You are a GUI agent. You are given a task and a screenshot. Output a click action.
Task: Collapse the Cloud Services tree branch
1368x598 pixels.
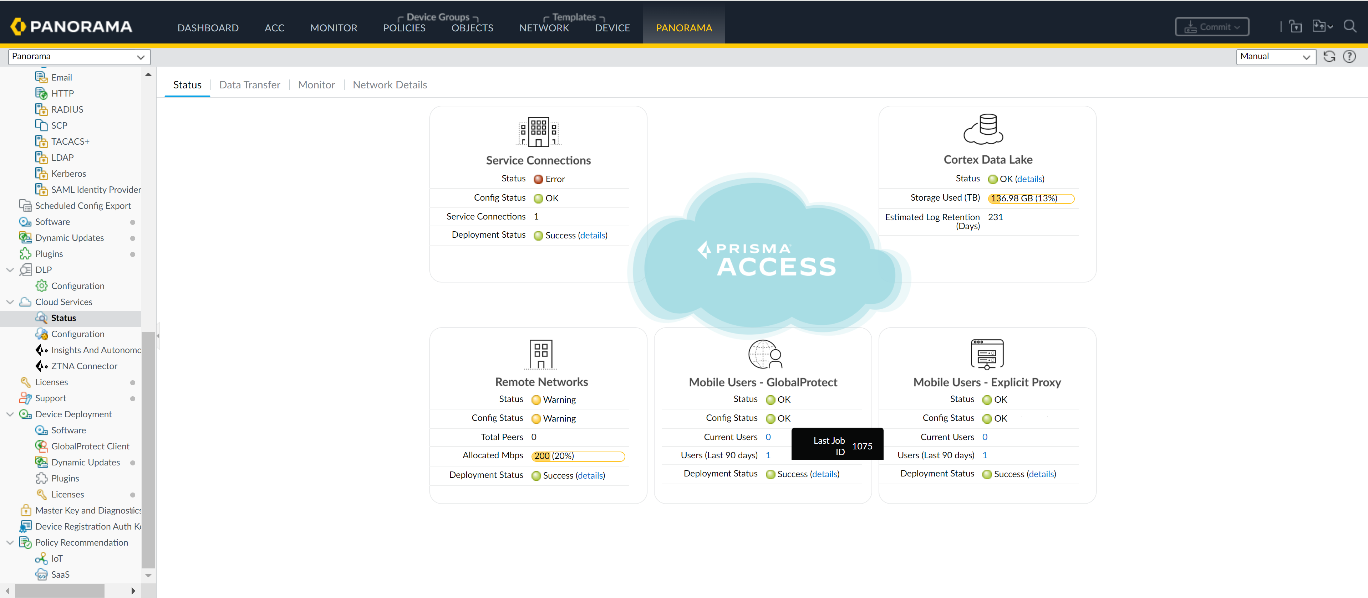(10, 301)
